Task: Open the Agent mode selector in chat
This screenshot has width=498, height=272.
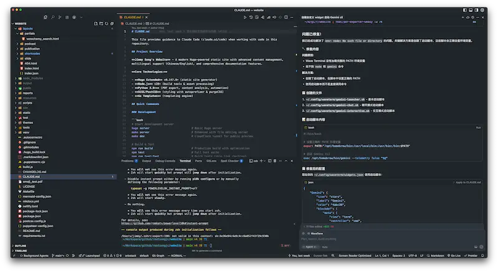Action: coord(311,247)
